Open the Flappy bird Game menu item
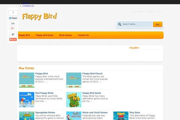This screenshot has width=180, height=120. pos(44,35)
